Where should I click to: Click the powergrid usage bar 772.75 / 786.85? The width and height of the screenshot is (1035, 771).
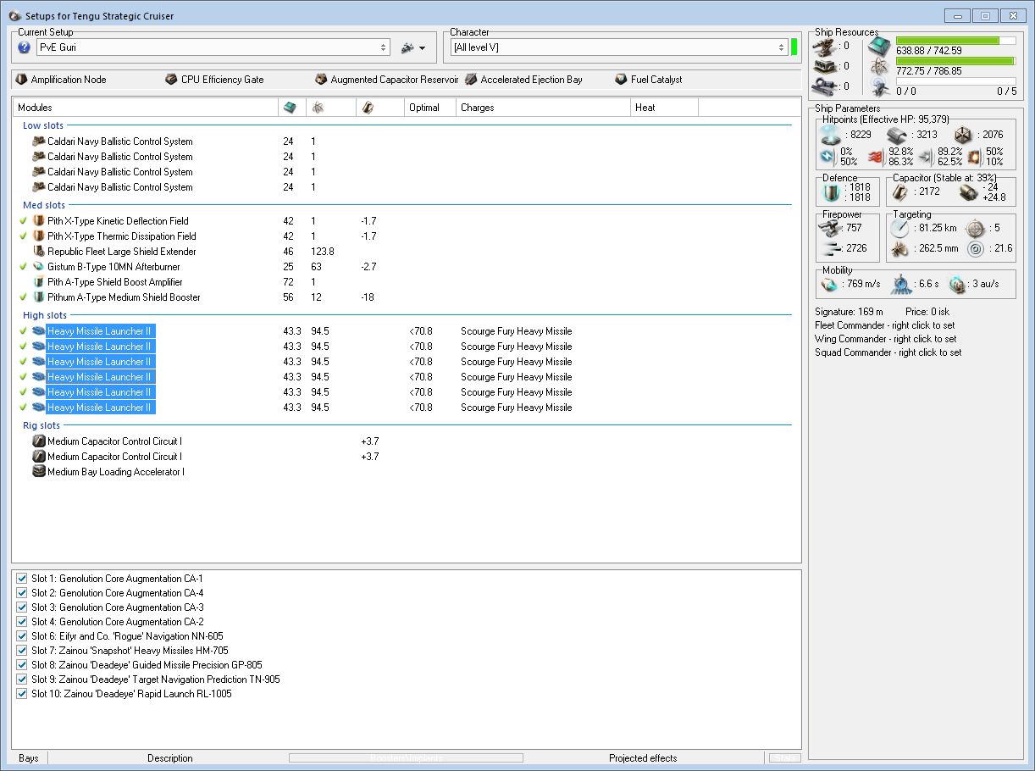[x=955, y=61]
